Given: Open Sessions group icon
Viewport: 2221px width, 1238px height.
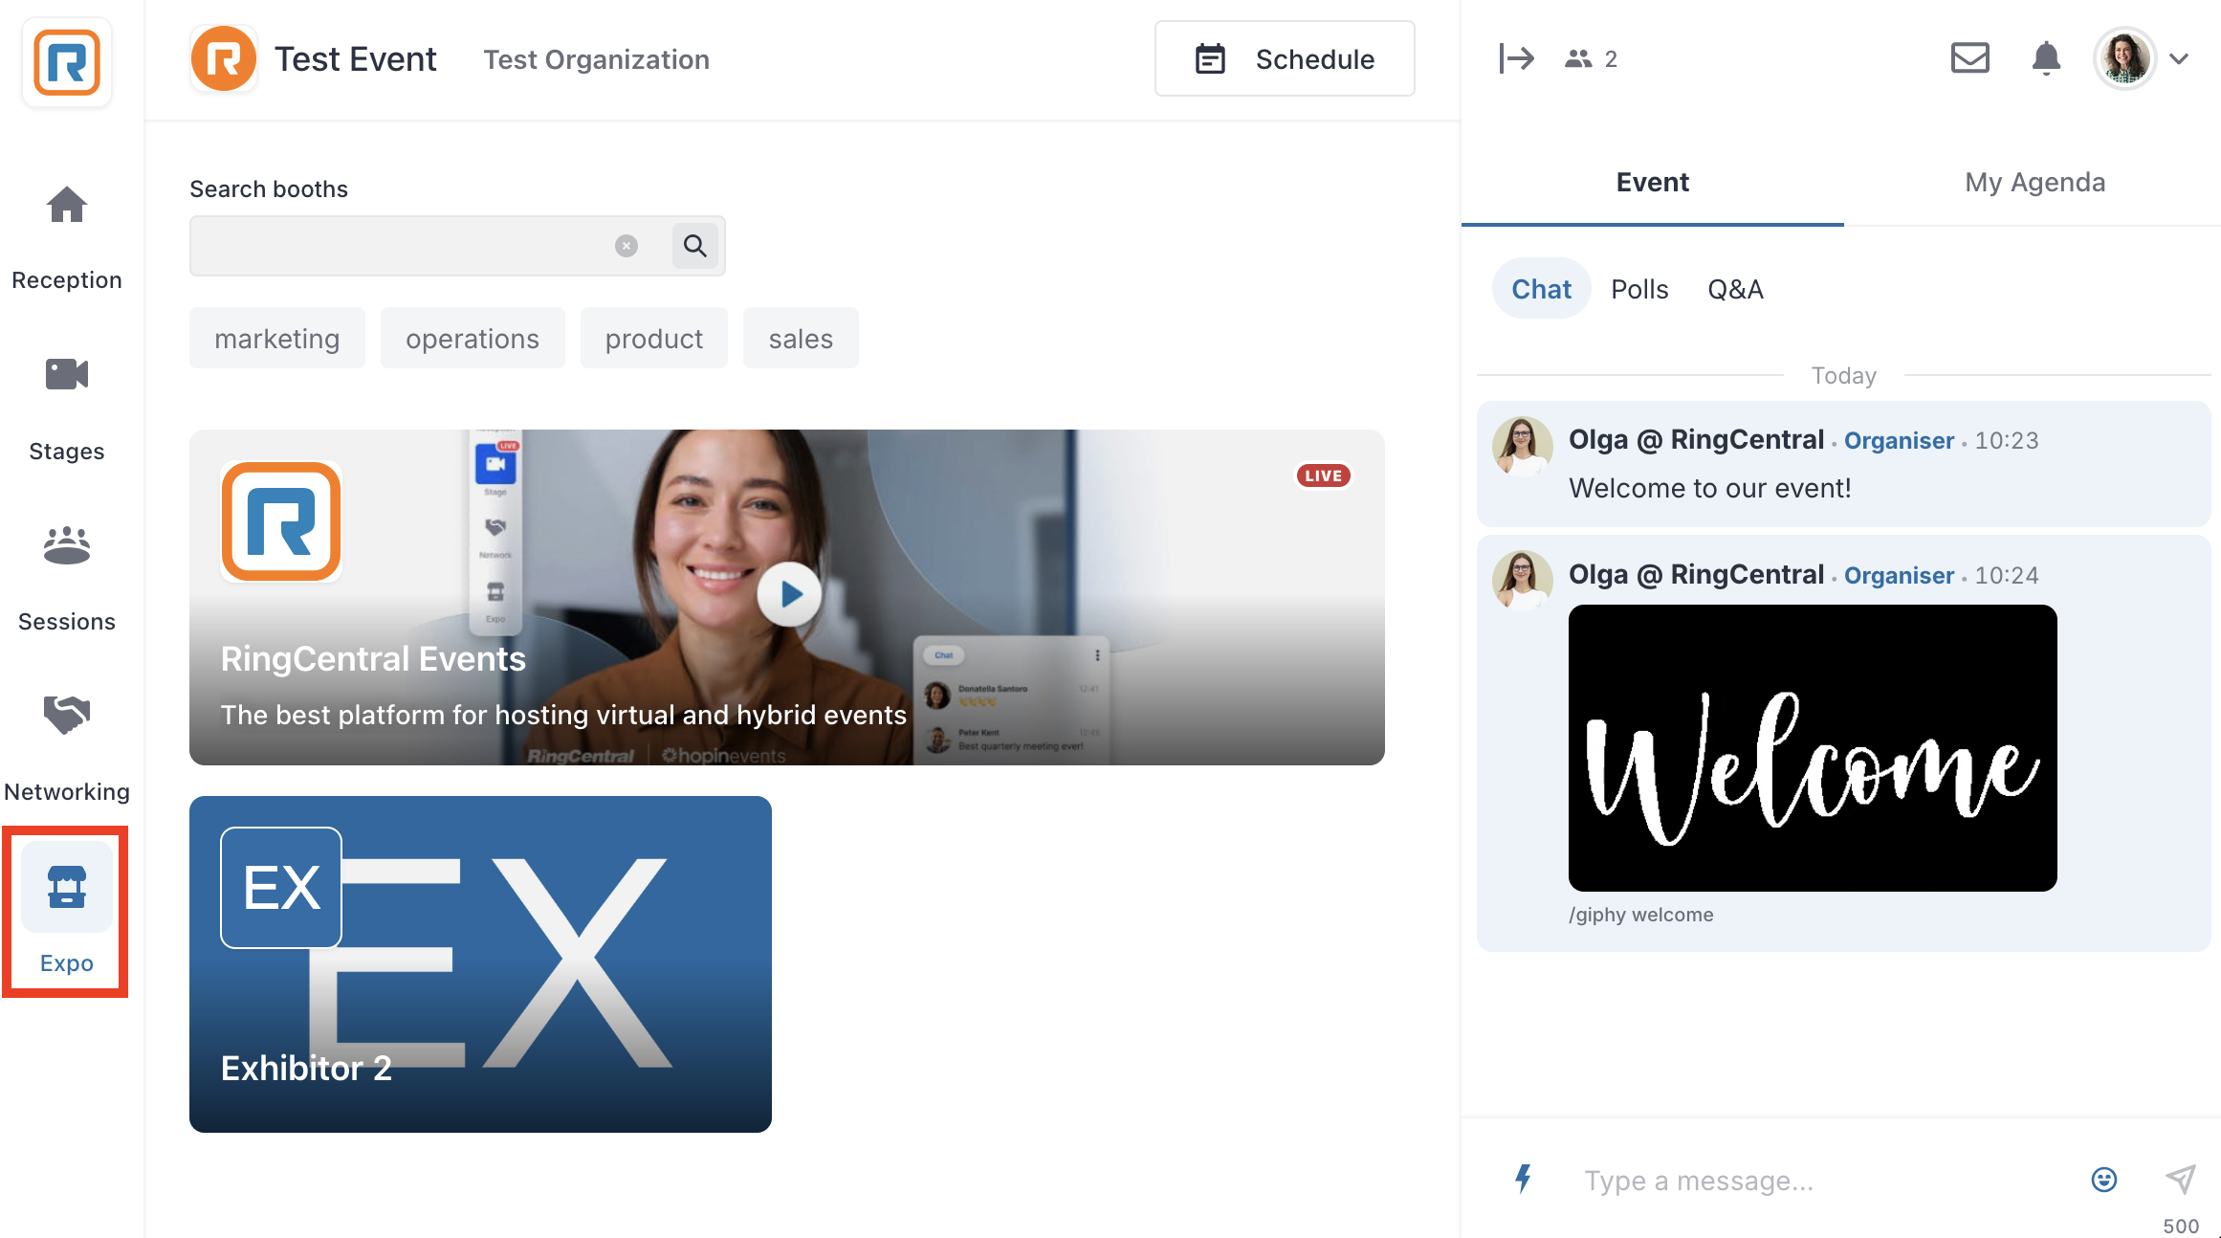Looking at the screenshot, I should [67, 544].
